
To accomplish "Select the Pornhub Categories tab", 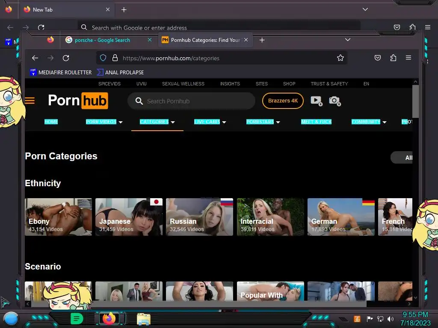I will coord(205,40).
